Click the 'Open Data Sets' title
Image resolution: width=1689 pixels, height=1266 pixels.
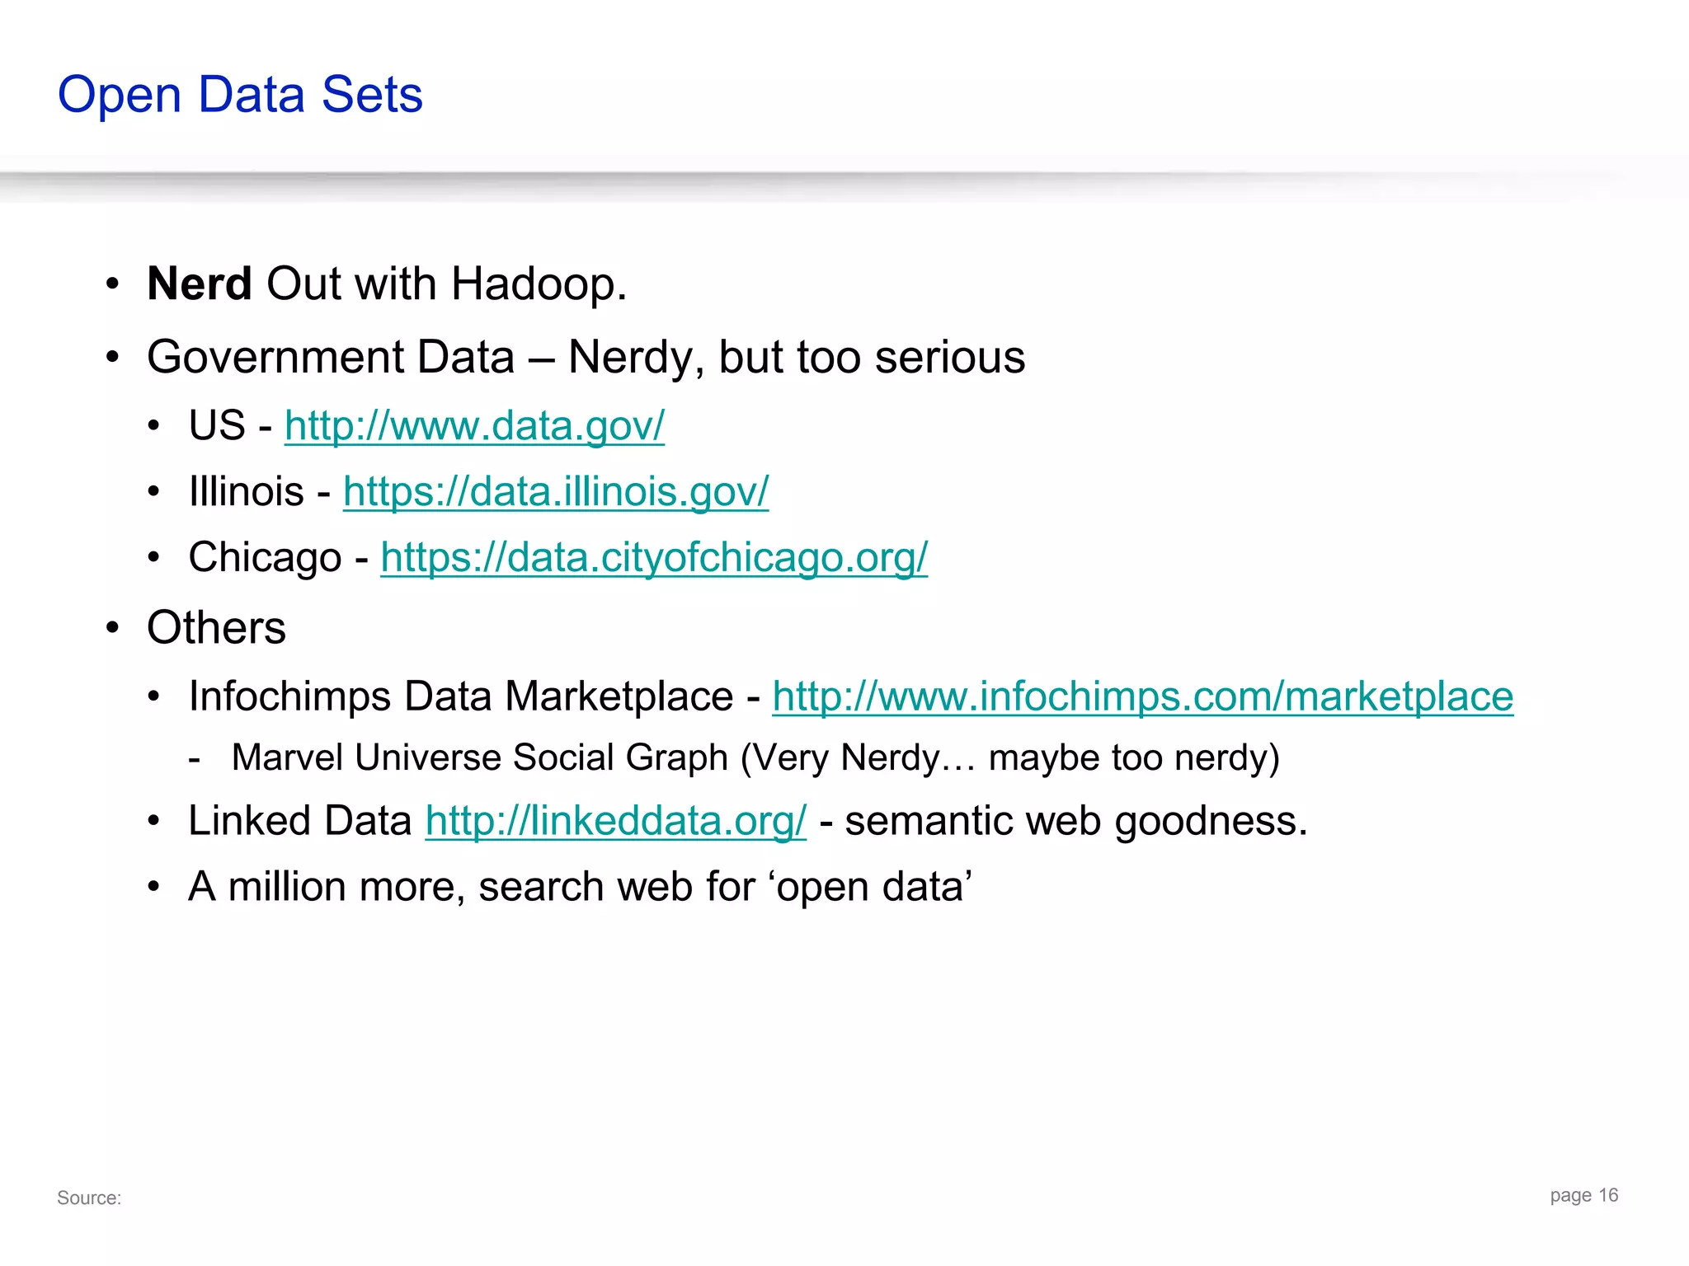click(240, 95)
